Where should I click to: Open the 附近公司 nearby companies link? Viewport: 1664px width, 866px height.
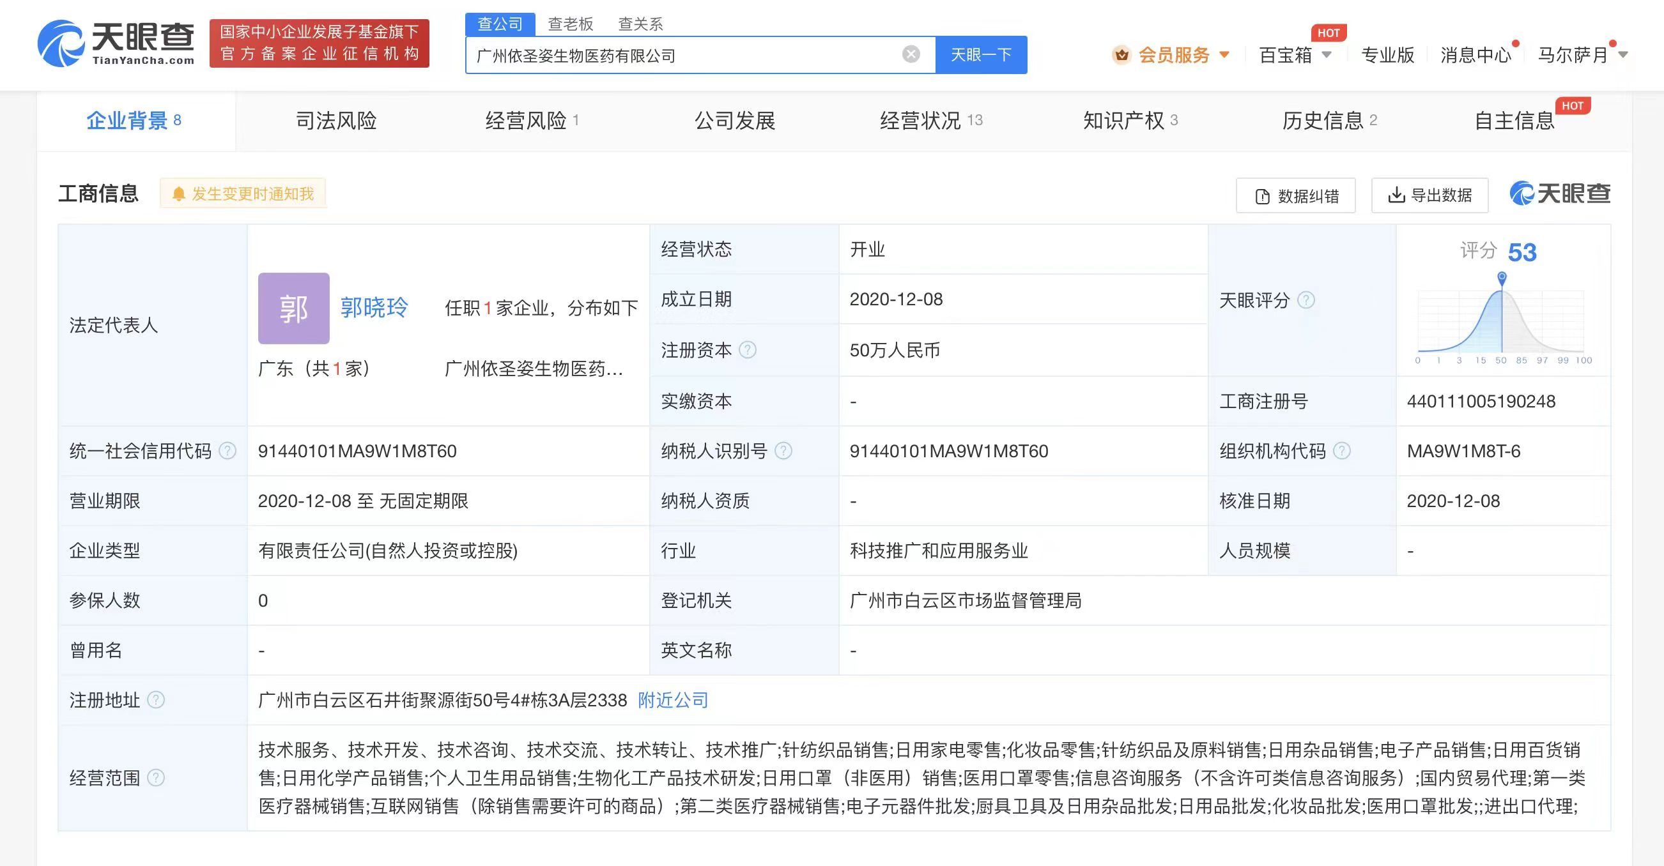point(673,700)
